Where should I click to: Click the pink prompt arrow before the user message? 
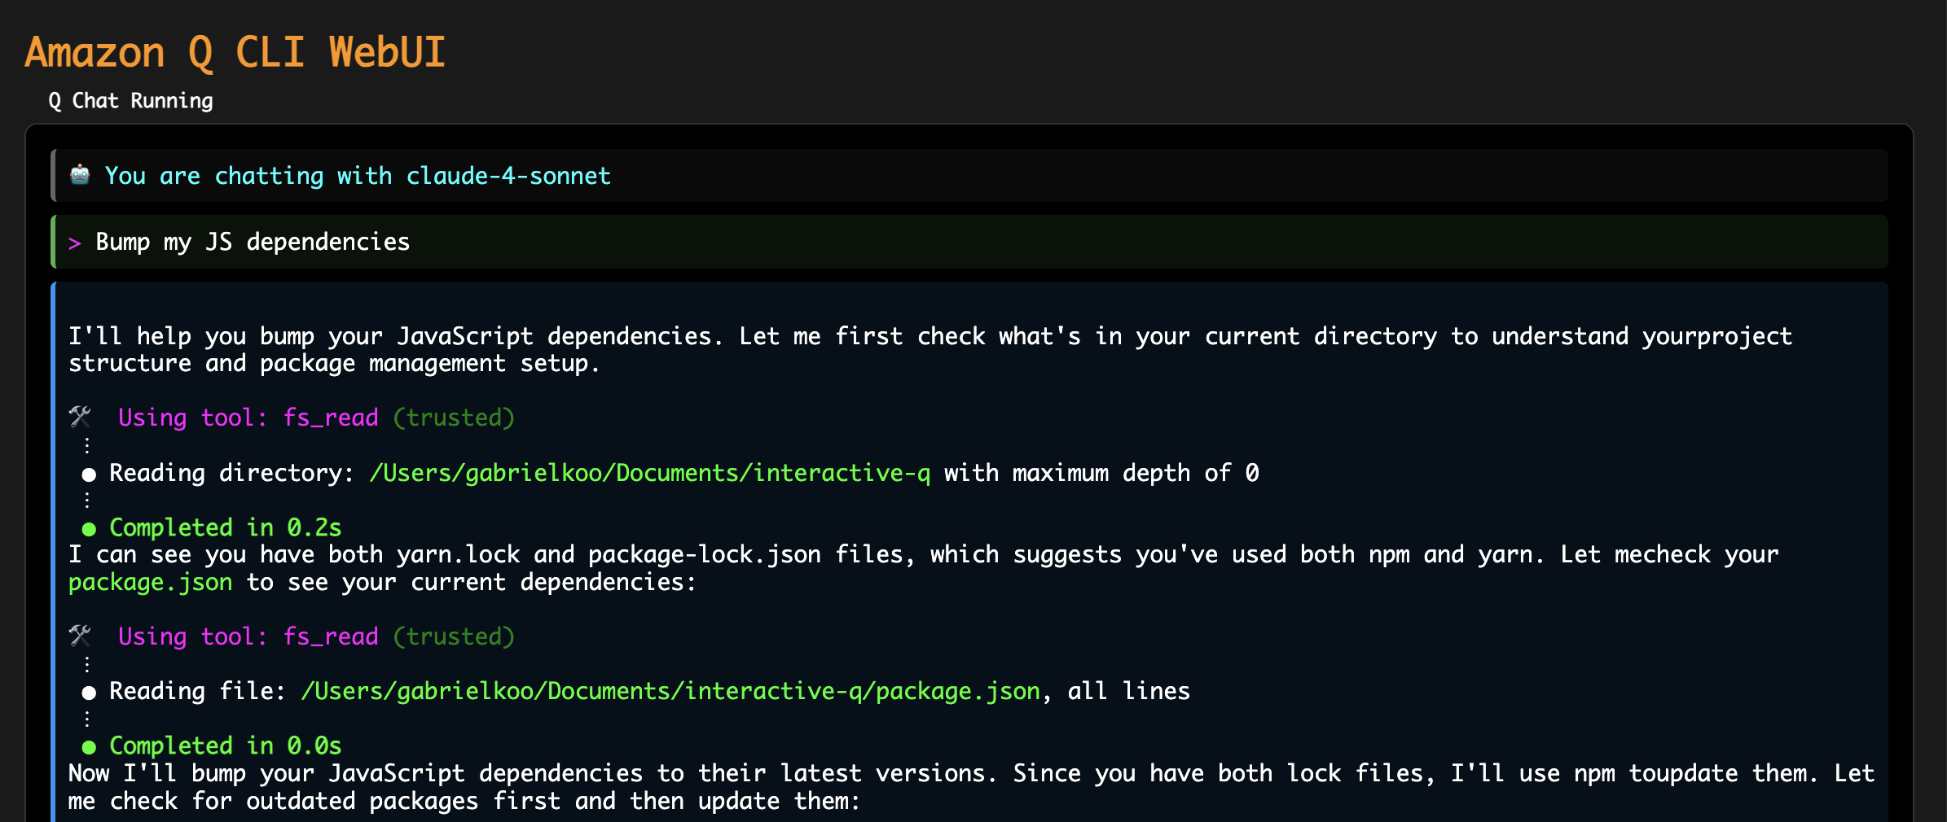(x=75, y=243)
